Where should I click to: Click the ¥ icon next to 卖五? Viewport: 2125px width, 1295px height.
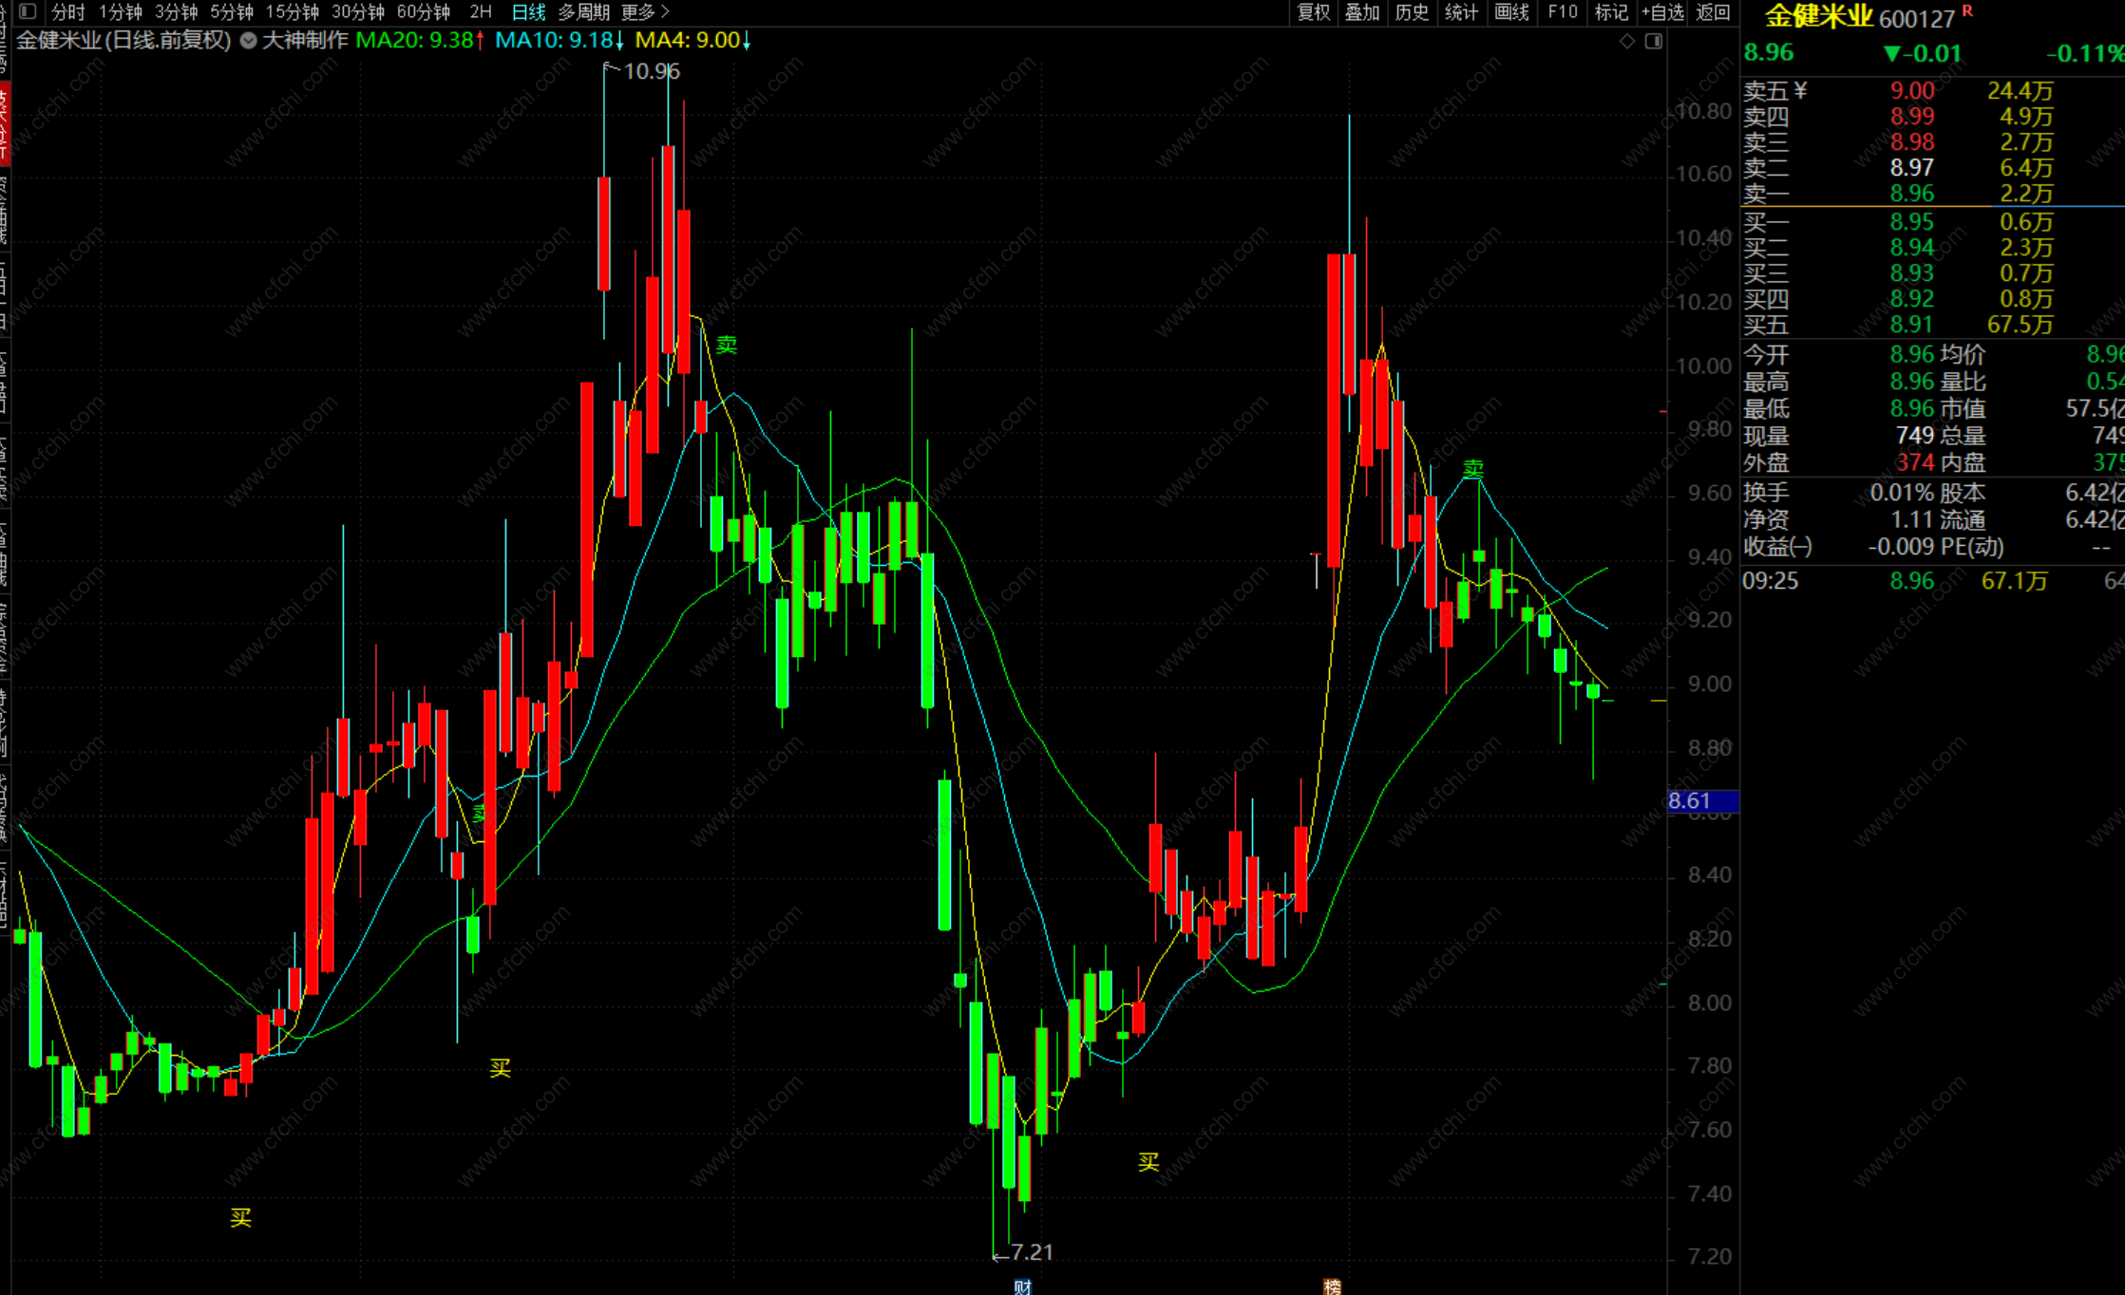coord(1801,90)
